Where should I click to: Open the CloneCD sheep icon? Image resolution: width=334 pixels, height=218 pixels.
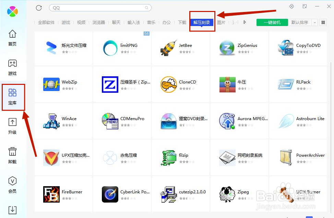169,85
